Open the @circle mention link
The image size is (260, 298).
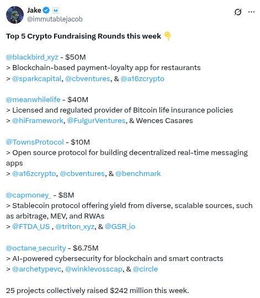145,269
